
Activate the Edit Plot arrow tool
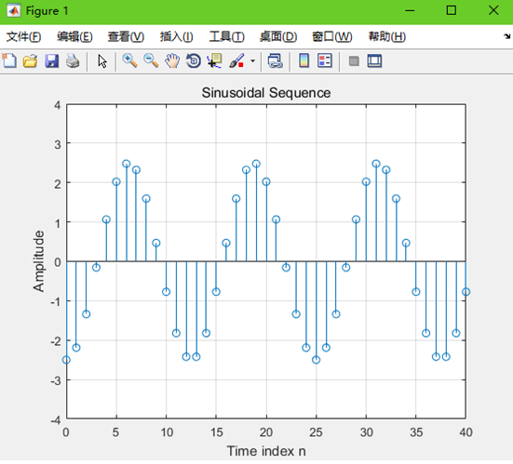102,61
